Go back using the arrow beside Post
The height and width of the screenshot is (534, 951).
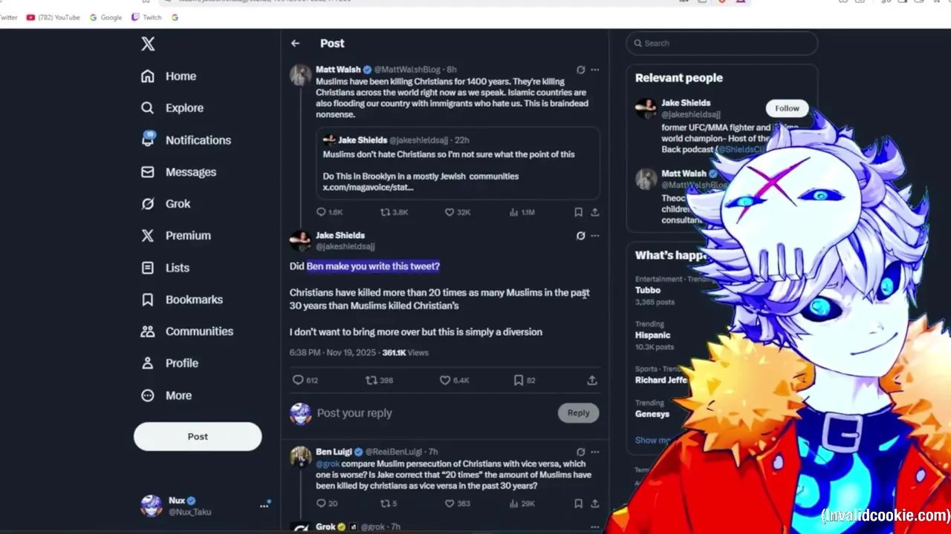[296, 44]
